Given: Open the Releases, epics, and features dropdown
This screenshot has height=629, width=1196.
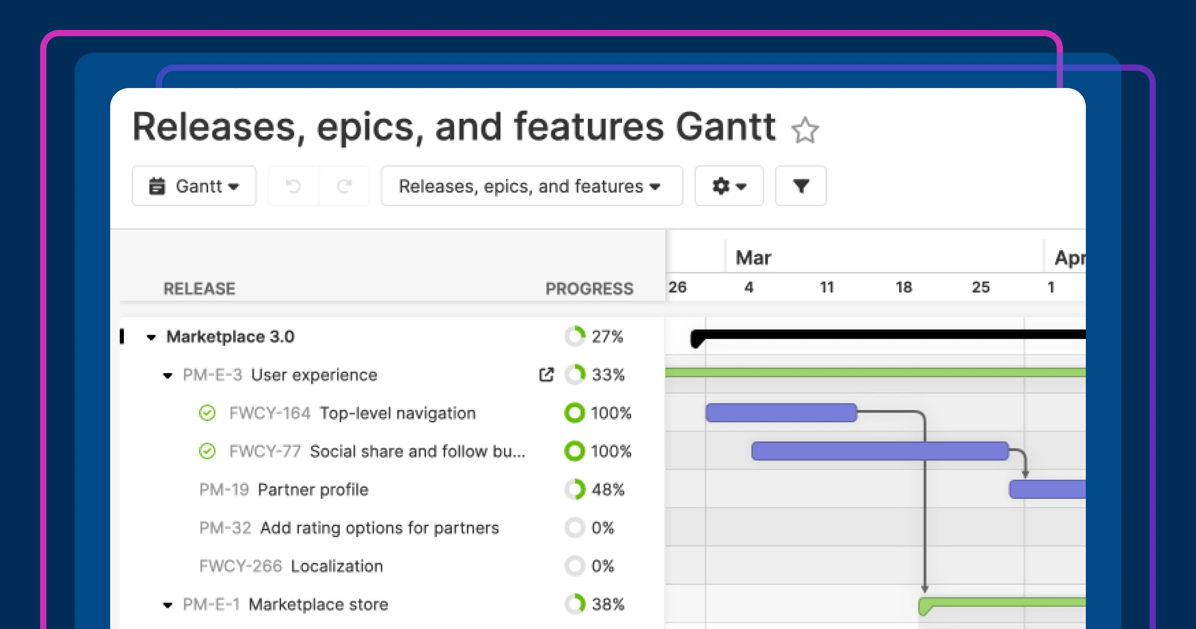Looking at the screenshot, I should coord(531,186).
